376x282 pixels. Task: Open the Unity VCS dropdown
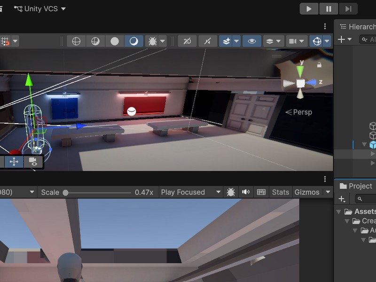40,9
